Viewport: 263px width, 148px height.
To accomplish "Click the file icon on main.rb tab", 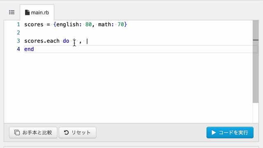I will (x=27, y=12).
